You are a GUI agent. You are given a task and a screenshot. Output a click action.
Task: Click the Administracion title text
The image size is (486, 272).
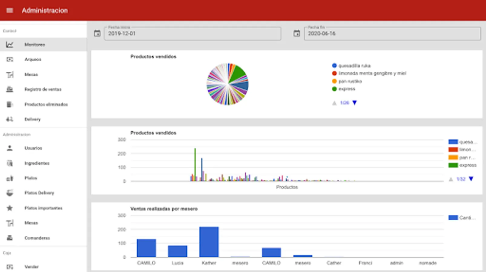pyautogui.click(x=45, y=10)
